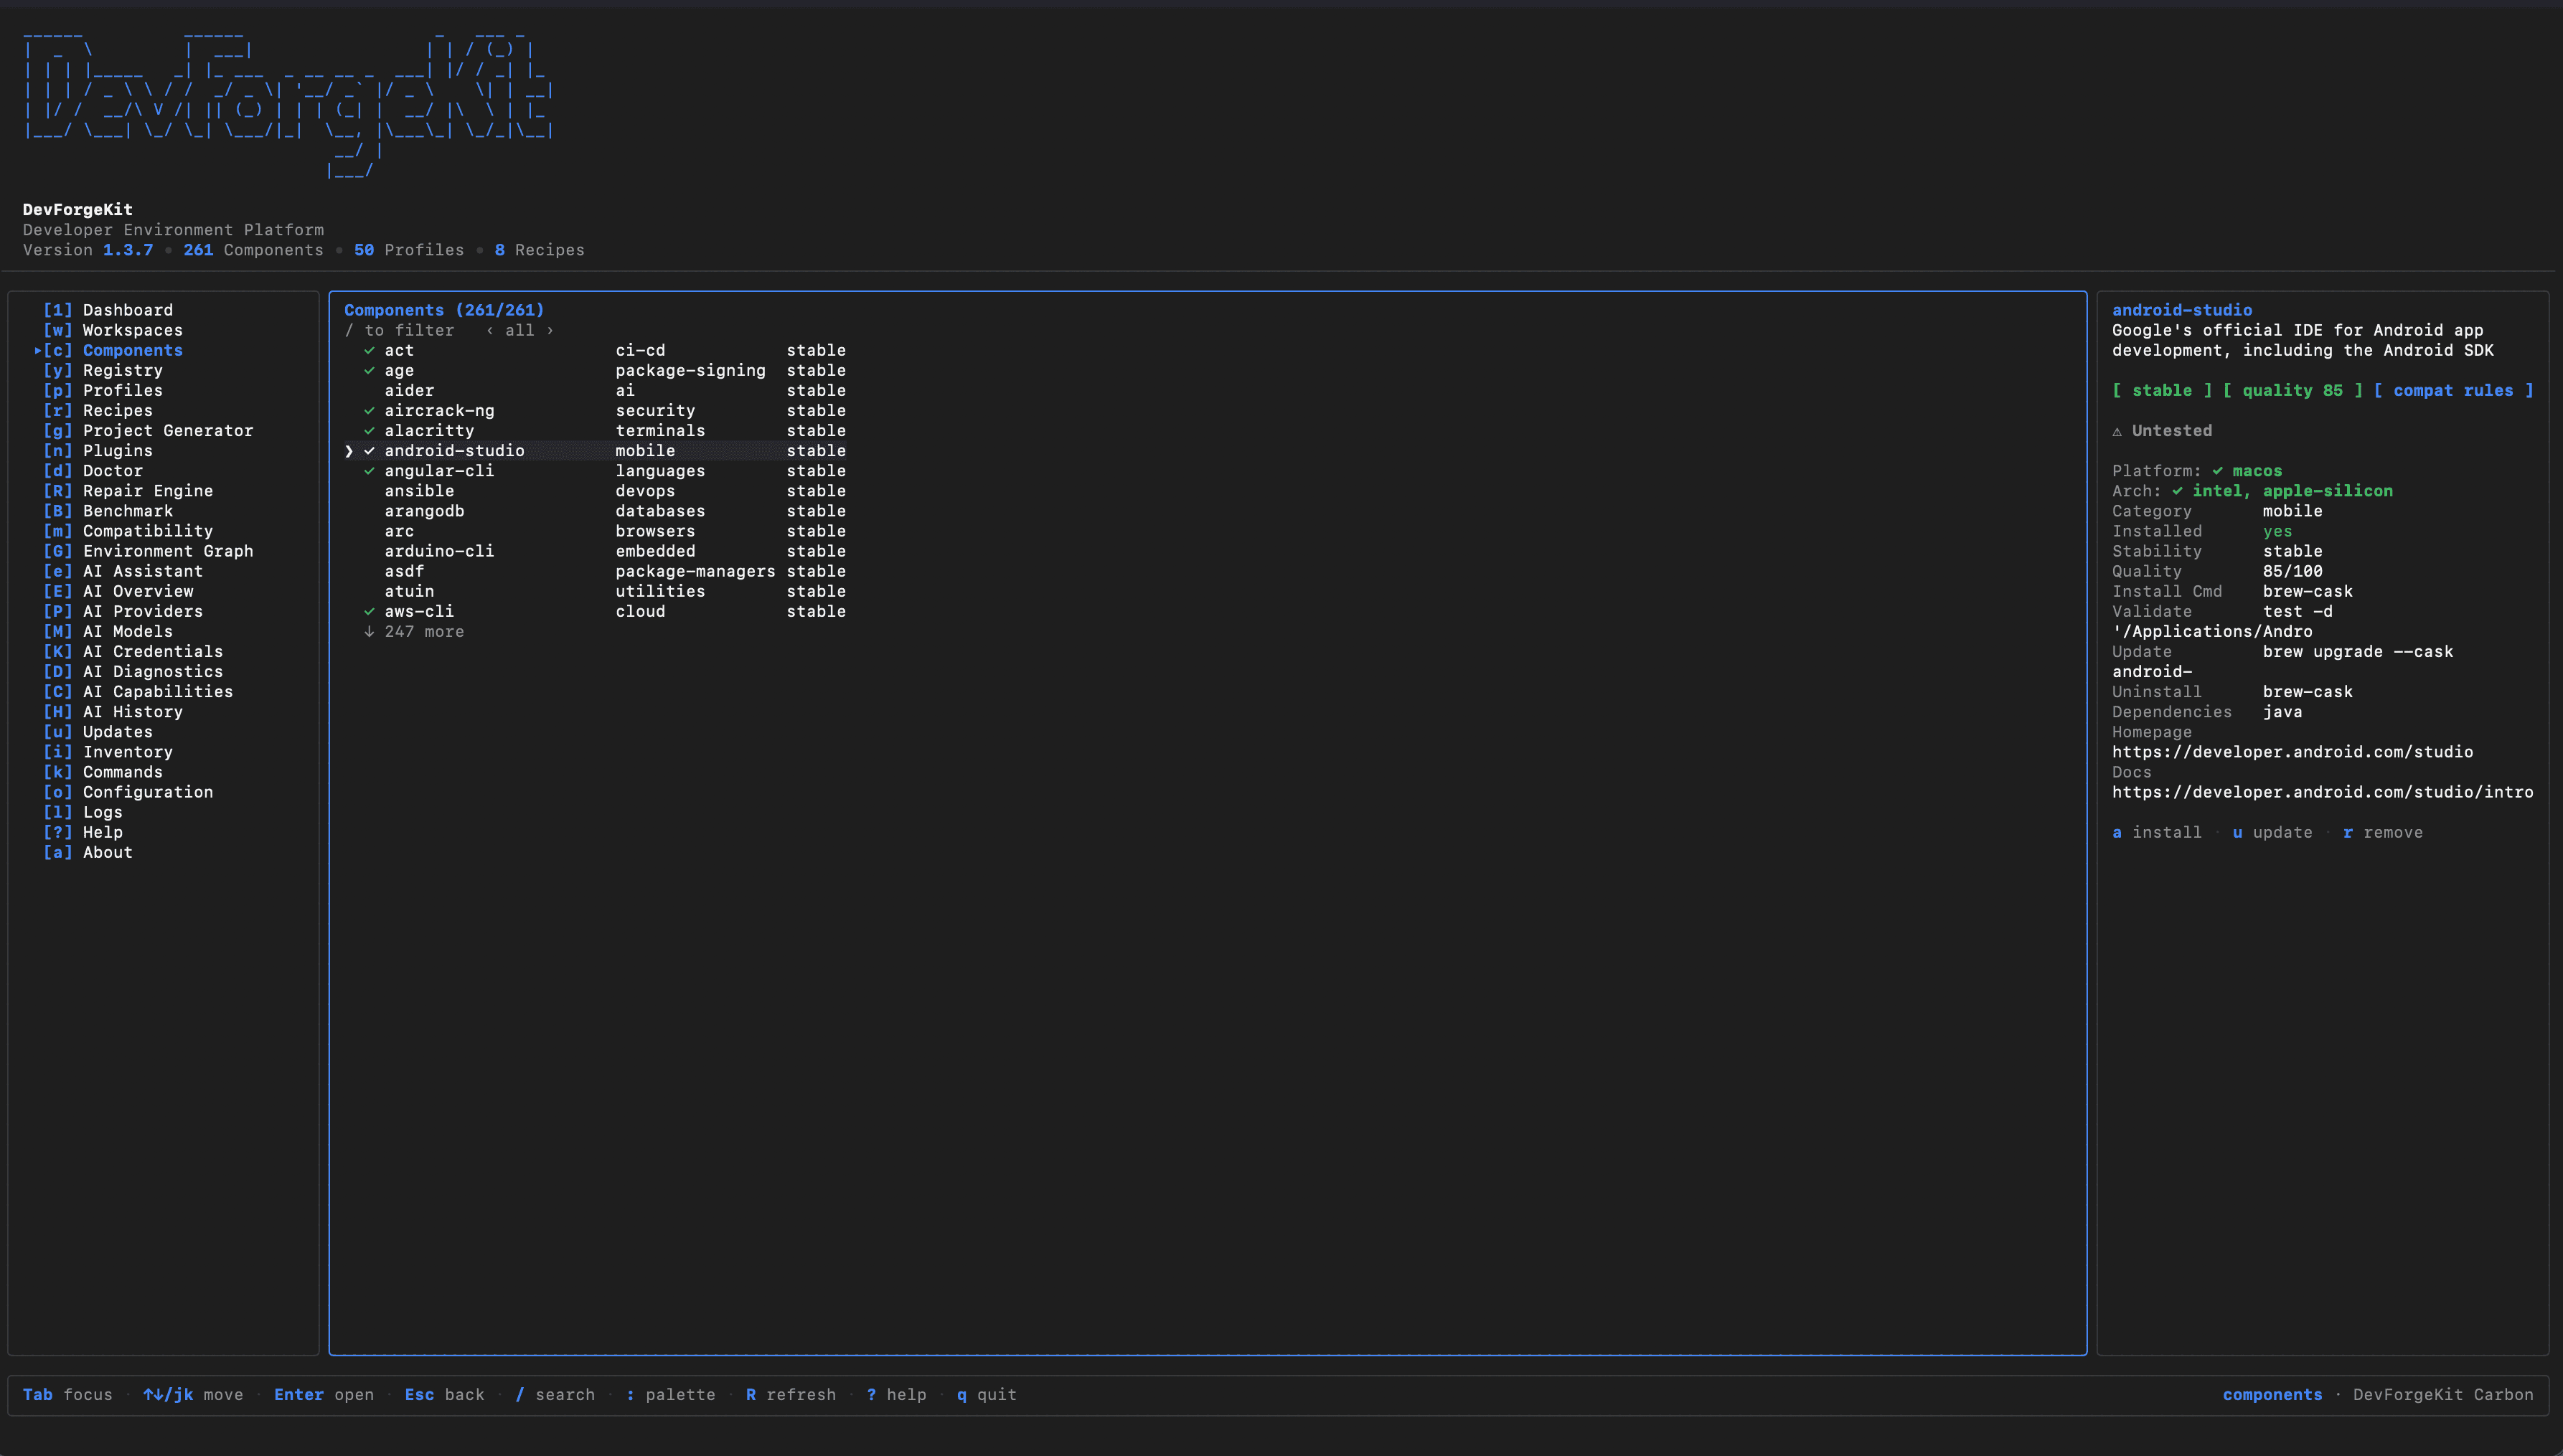Open the Benchmark view

click(108, 510)
